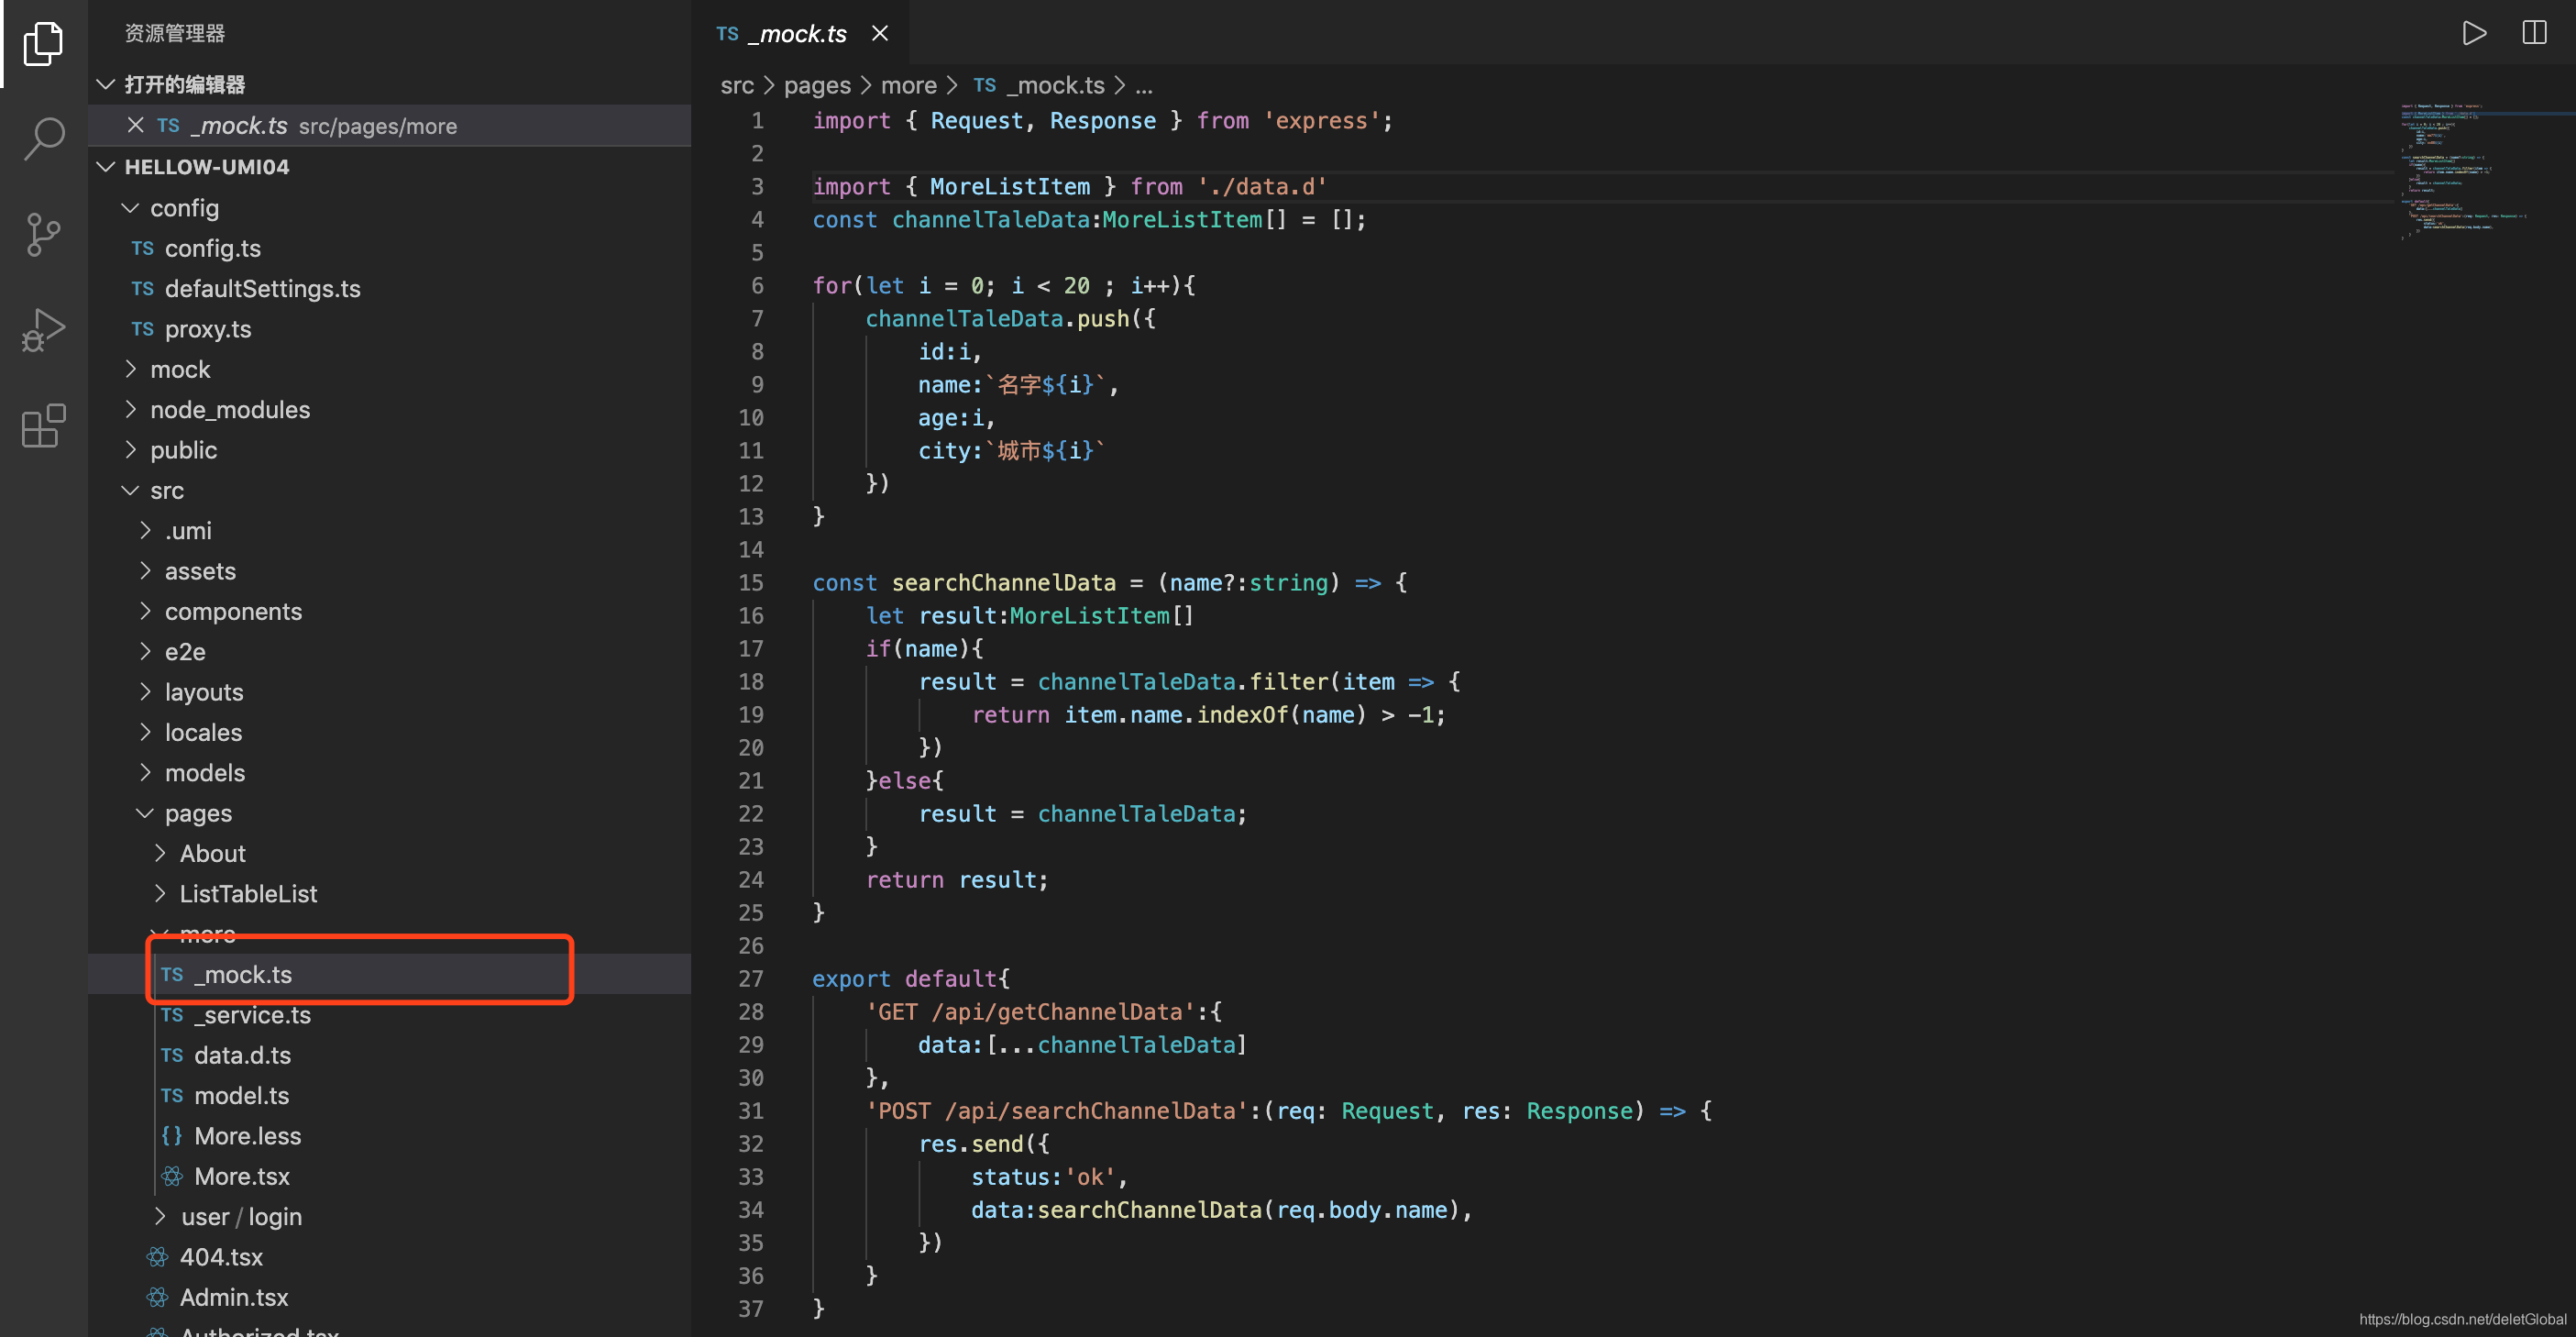Screen dimensions: 2576x1337
Task: Expand the user / login folder
Action: [160, 1216]
